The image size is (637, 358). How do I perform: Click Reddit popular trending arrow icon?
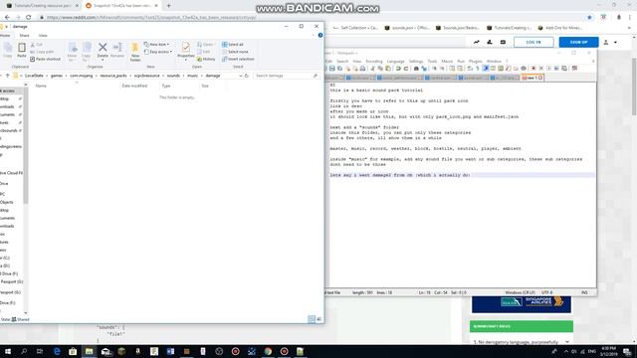coord(476,42)
